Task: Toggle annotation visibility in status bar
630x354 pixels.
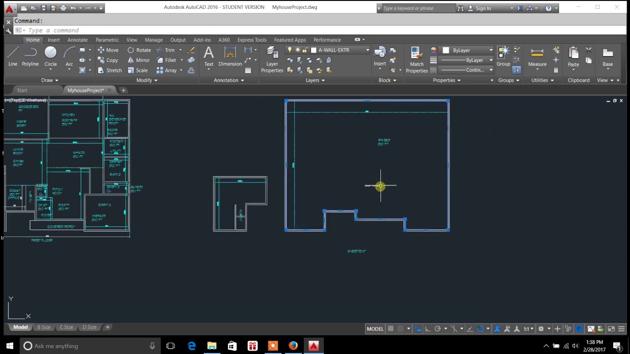Action: [x=497, y=329]
